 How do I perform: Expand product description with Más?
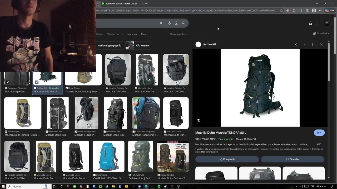(320, 144)
